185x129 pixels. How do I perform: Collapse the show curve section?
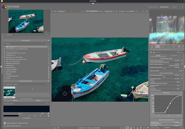pyautogui.click(x=182, y=93)
